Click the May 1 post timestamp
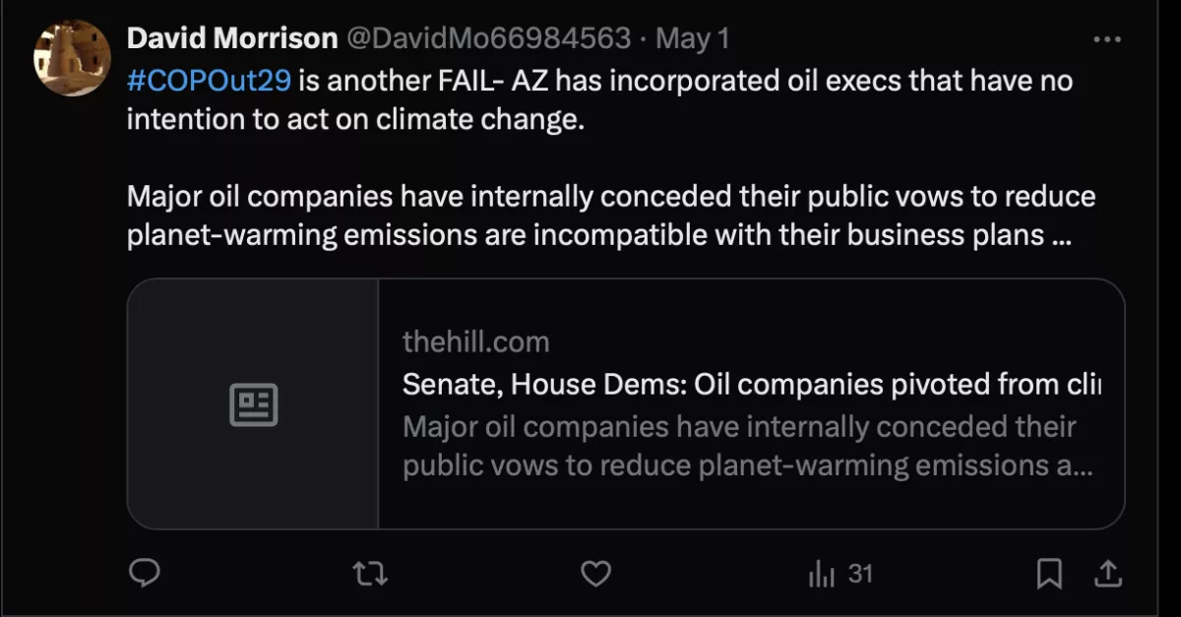This screenshot has height=617, width=1181. click(x=693, y=38)
